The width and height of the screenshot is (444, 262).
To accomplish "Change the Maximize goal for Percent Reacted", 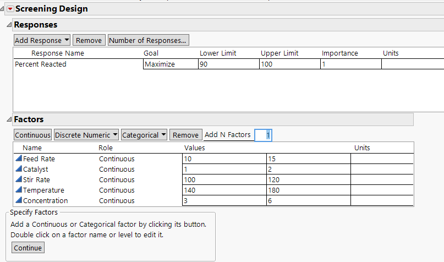I will 170,64.
